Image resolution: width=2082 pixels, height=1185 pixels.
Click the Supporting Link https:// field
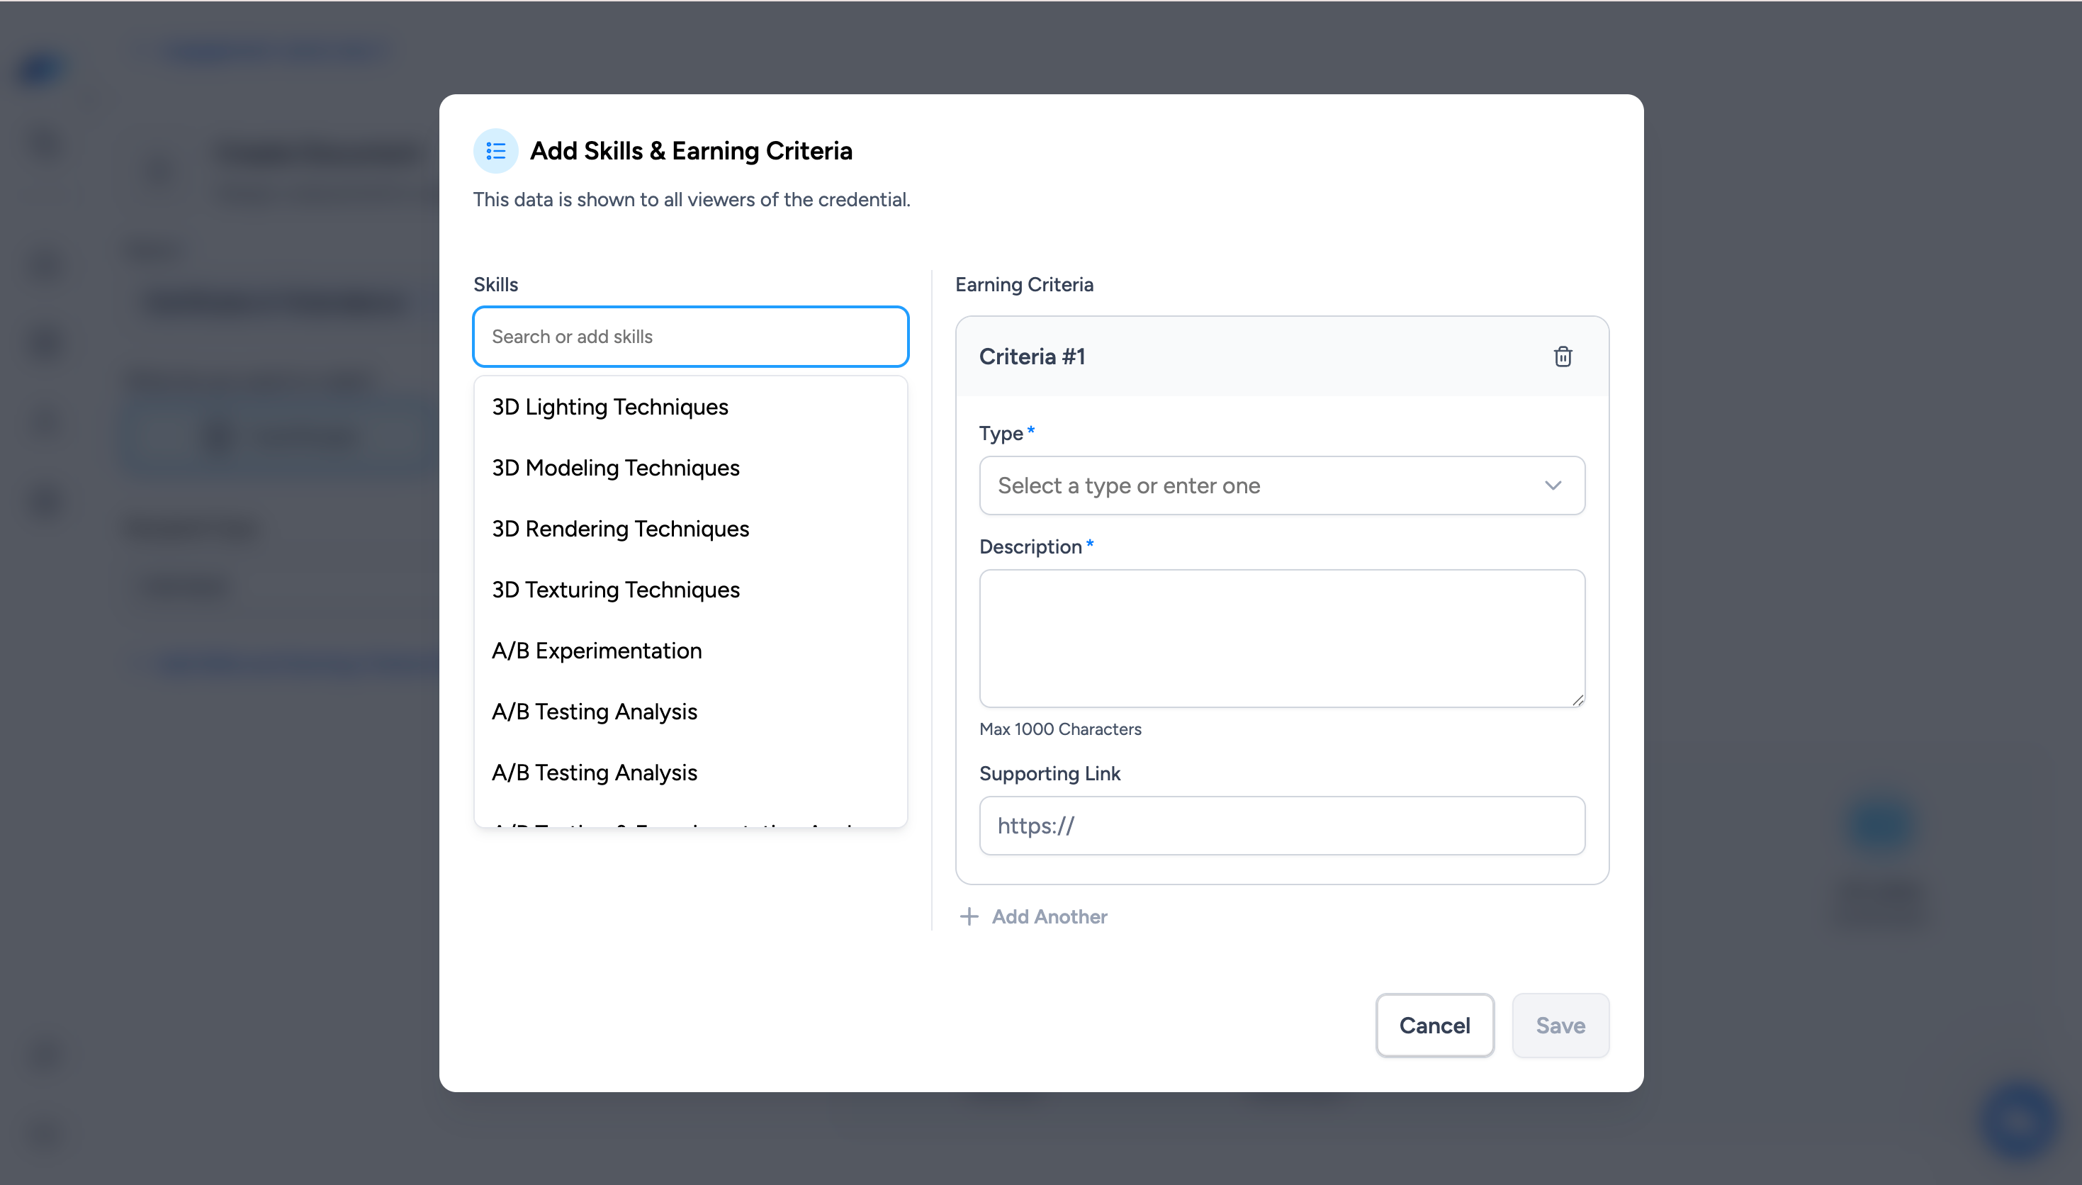click(1281, 825)
